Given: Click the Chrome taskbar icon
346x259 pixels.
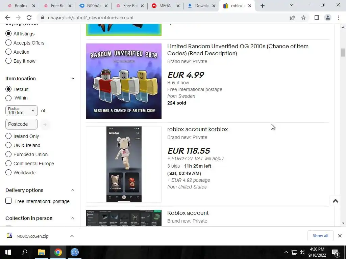Looking at the screenshot, I should point(58,252).
